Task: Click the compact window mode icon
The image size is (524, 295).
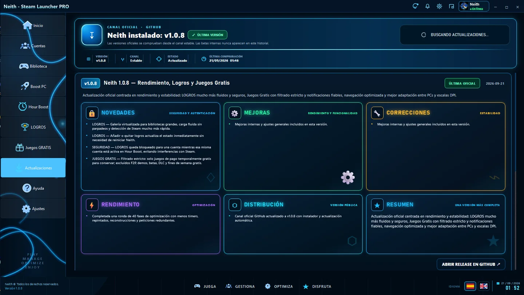Action: (451, 6)
